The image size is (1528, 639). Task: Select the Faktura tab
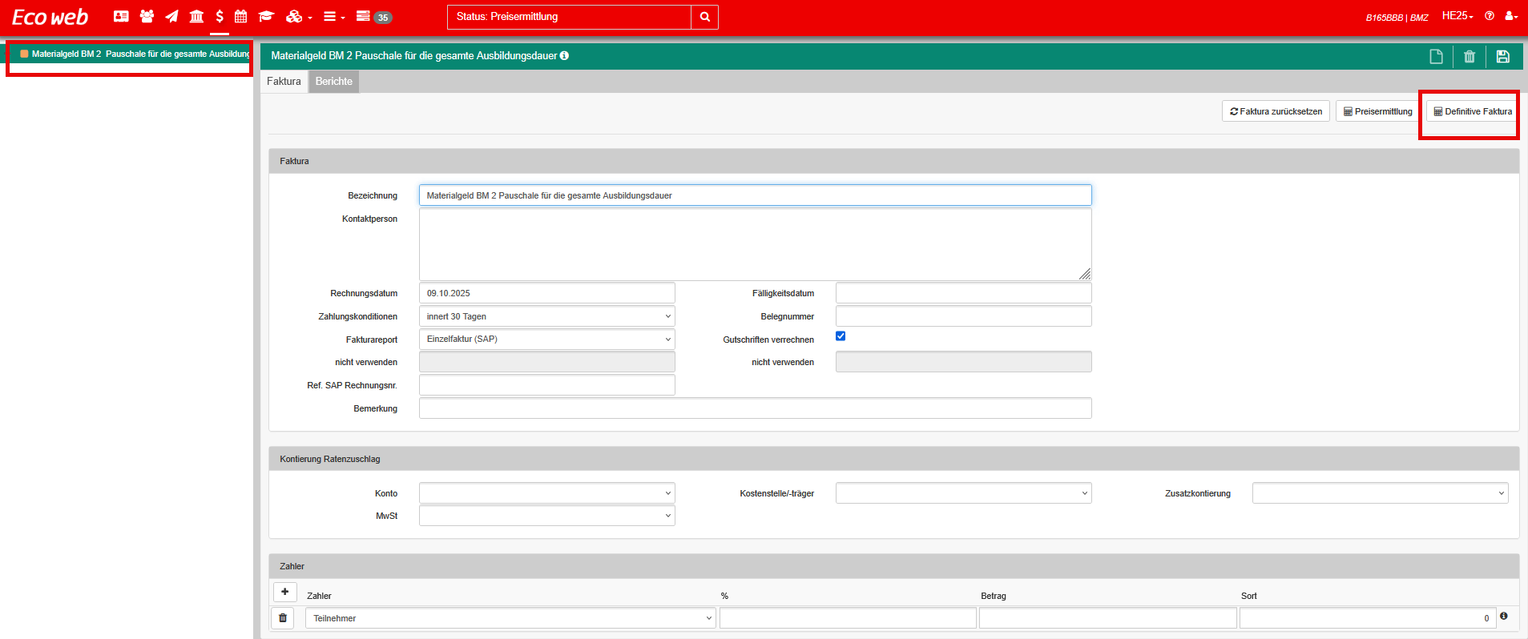pos(284,82)
